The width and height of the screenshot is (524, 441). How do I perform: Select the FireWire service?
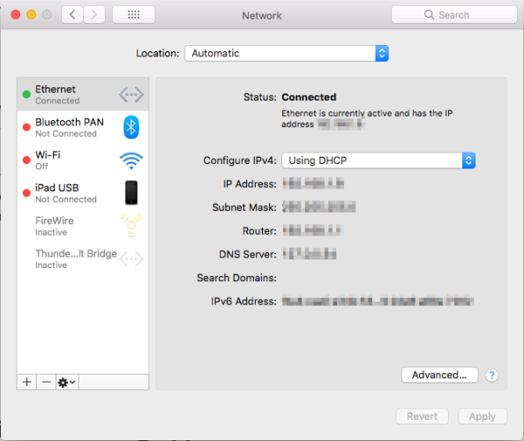83,226
